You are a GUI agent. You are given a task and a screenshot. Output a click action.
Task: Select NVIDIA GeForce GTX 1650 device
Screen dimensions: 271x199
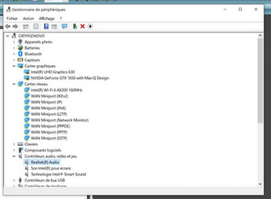pyautogui.click(x=69, y=78)
